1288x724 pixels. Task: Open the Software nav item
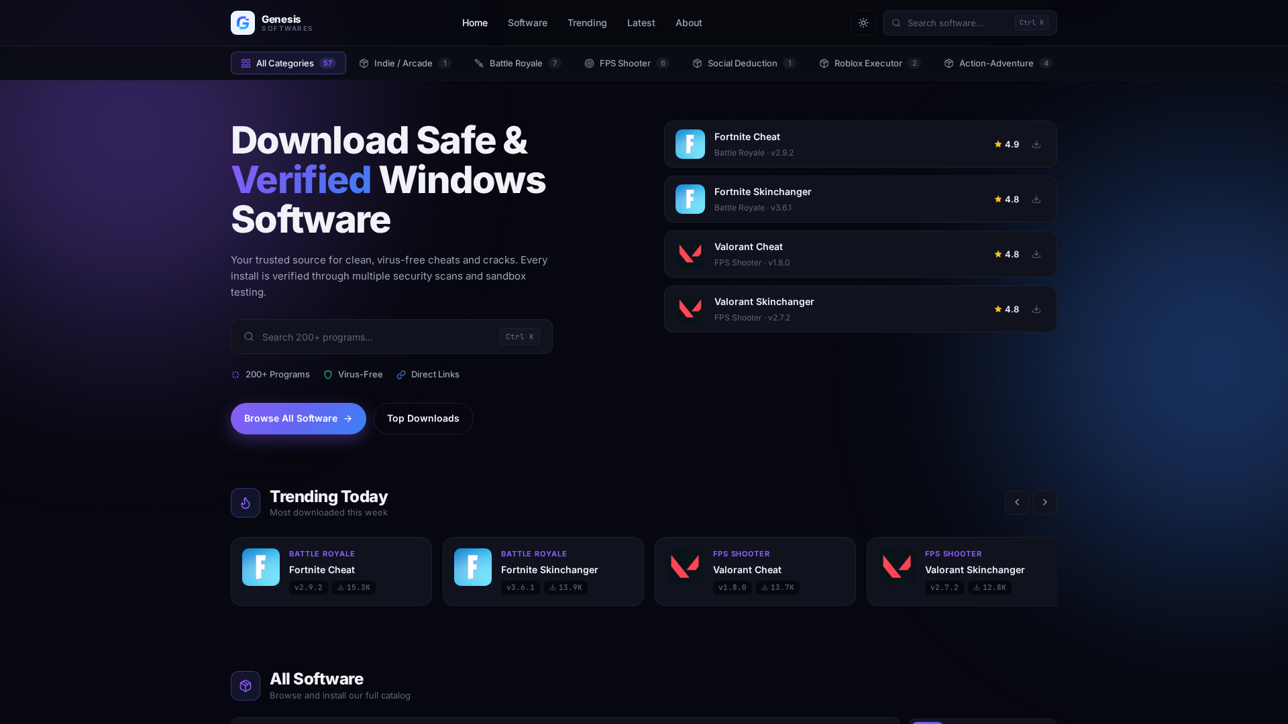[527, 23]
